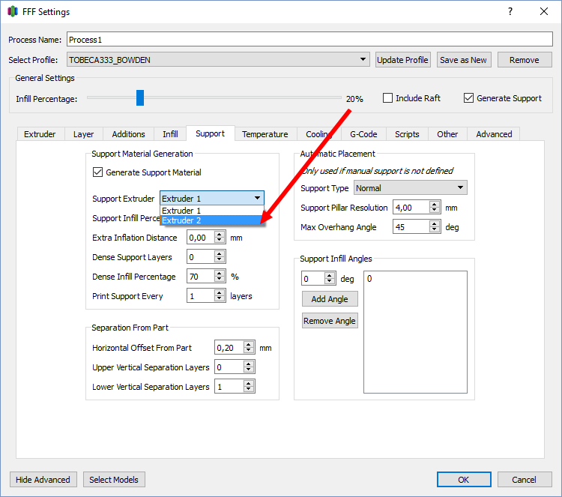The width and height of the screenshot is (562, 497).
Task: Decrease the Max Overhang Angle value
Action: tap(435, 230)
